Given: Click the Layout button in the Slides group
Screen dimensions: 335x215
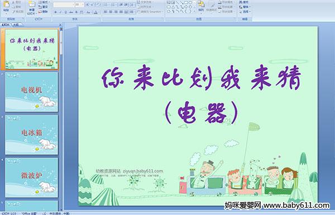Looking at the screenshot, I should (44, 2).
